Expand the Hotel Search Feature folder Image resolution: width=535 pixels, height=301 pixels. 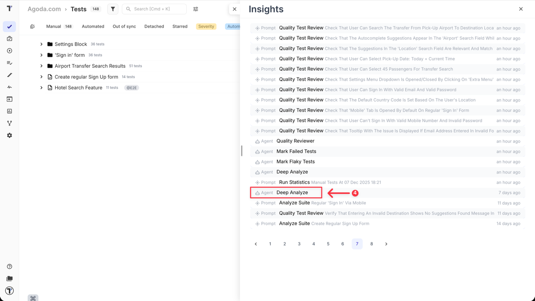click(x=41, y=87)
